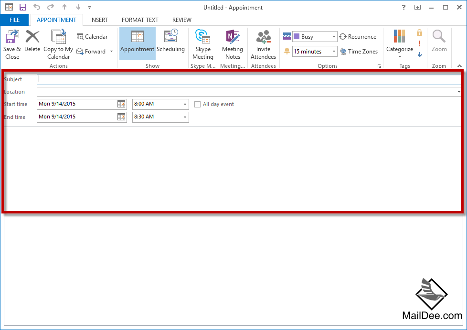Open Scheduling view
This screenshot has width=467, height=330.
coord(170,42)
